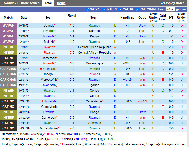The image size is (189, 147).
Task: Click the Handicap column header
Action: pos(127,18)
